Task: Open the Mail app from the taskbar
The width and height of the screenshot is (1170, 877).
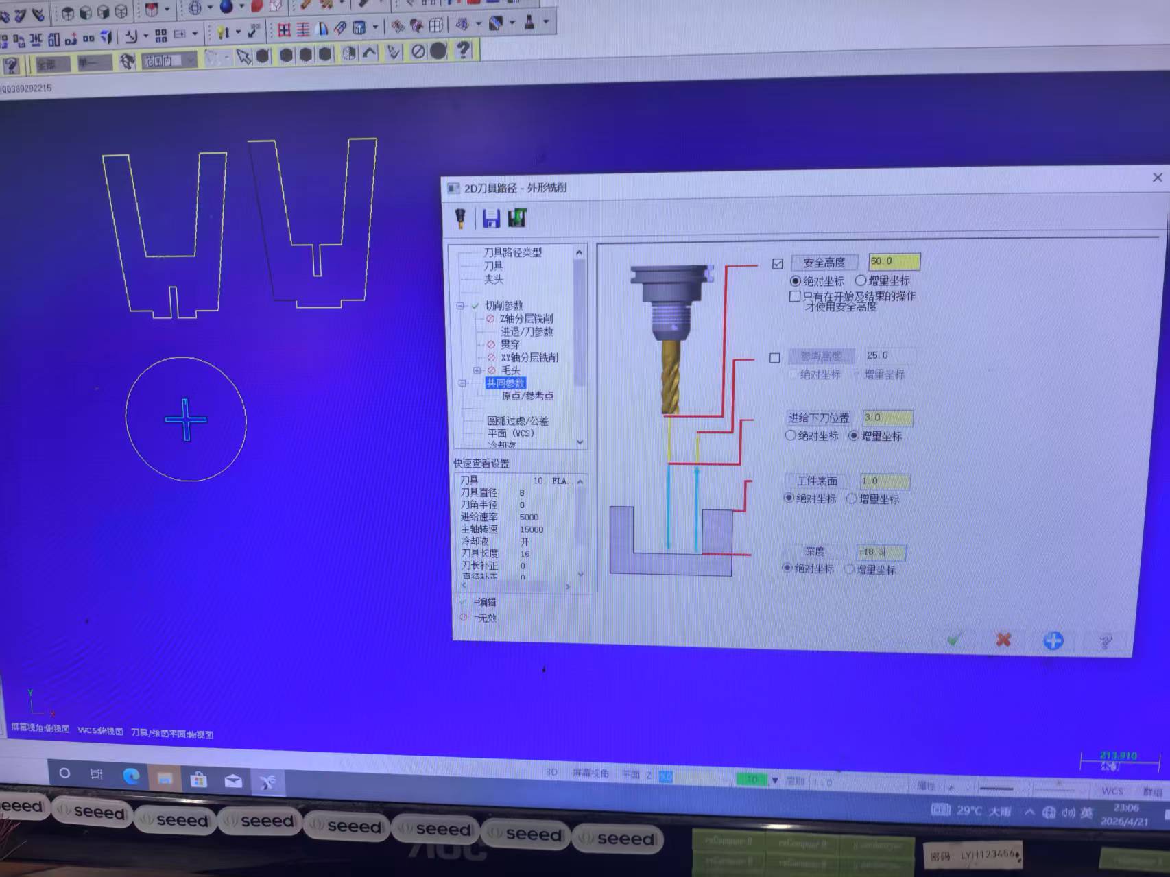Action: tap(233, 780)
